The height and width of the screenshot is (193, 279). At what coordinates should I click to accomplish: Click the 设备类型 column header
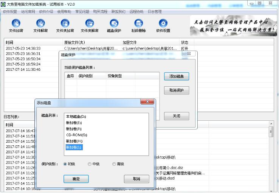pos(121,76)
